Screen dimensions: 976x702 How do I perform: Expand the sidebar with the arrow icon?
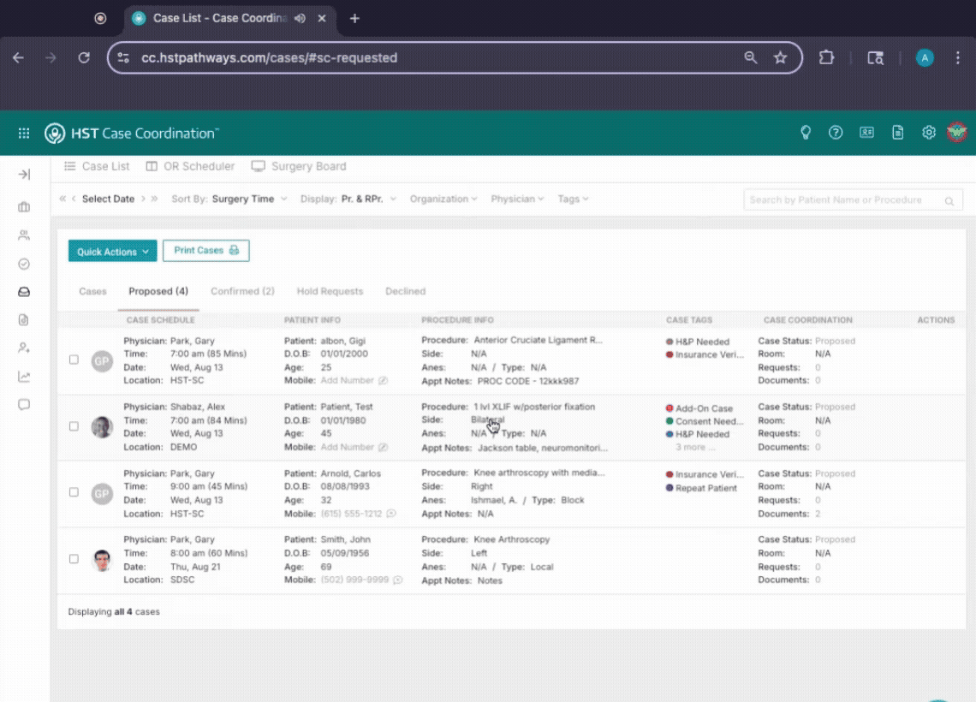[24, 175]
